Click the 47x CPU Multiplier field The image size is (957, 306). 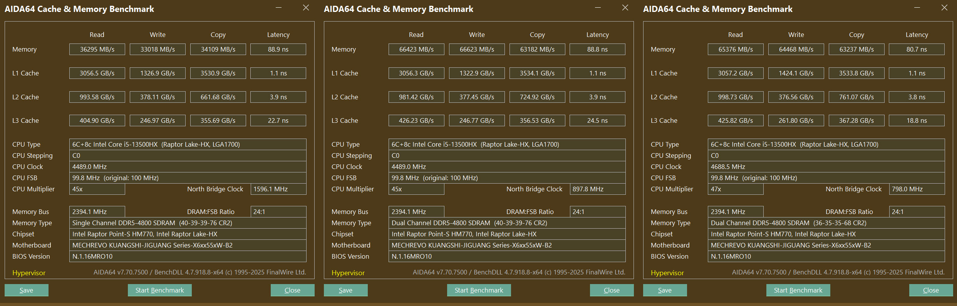736,189
